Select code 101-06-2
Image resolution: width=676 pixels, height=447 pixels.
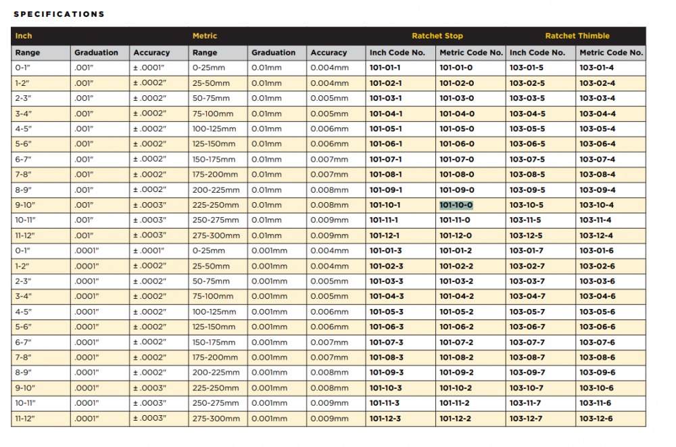(456, 327)
